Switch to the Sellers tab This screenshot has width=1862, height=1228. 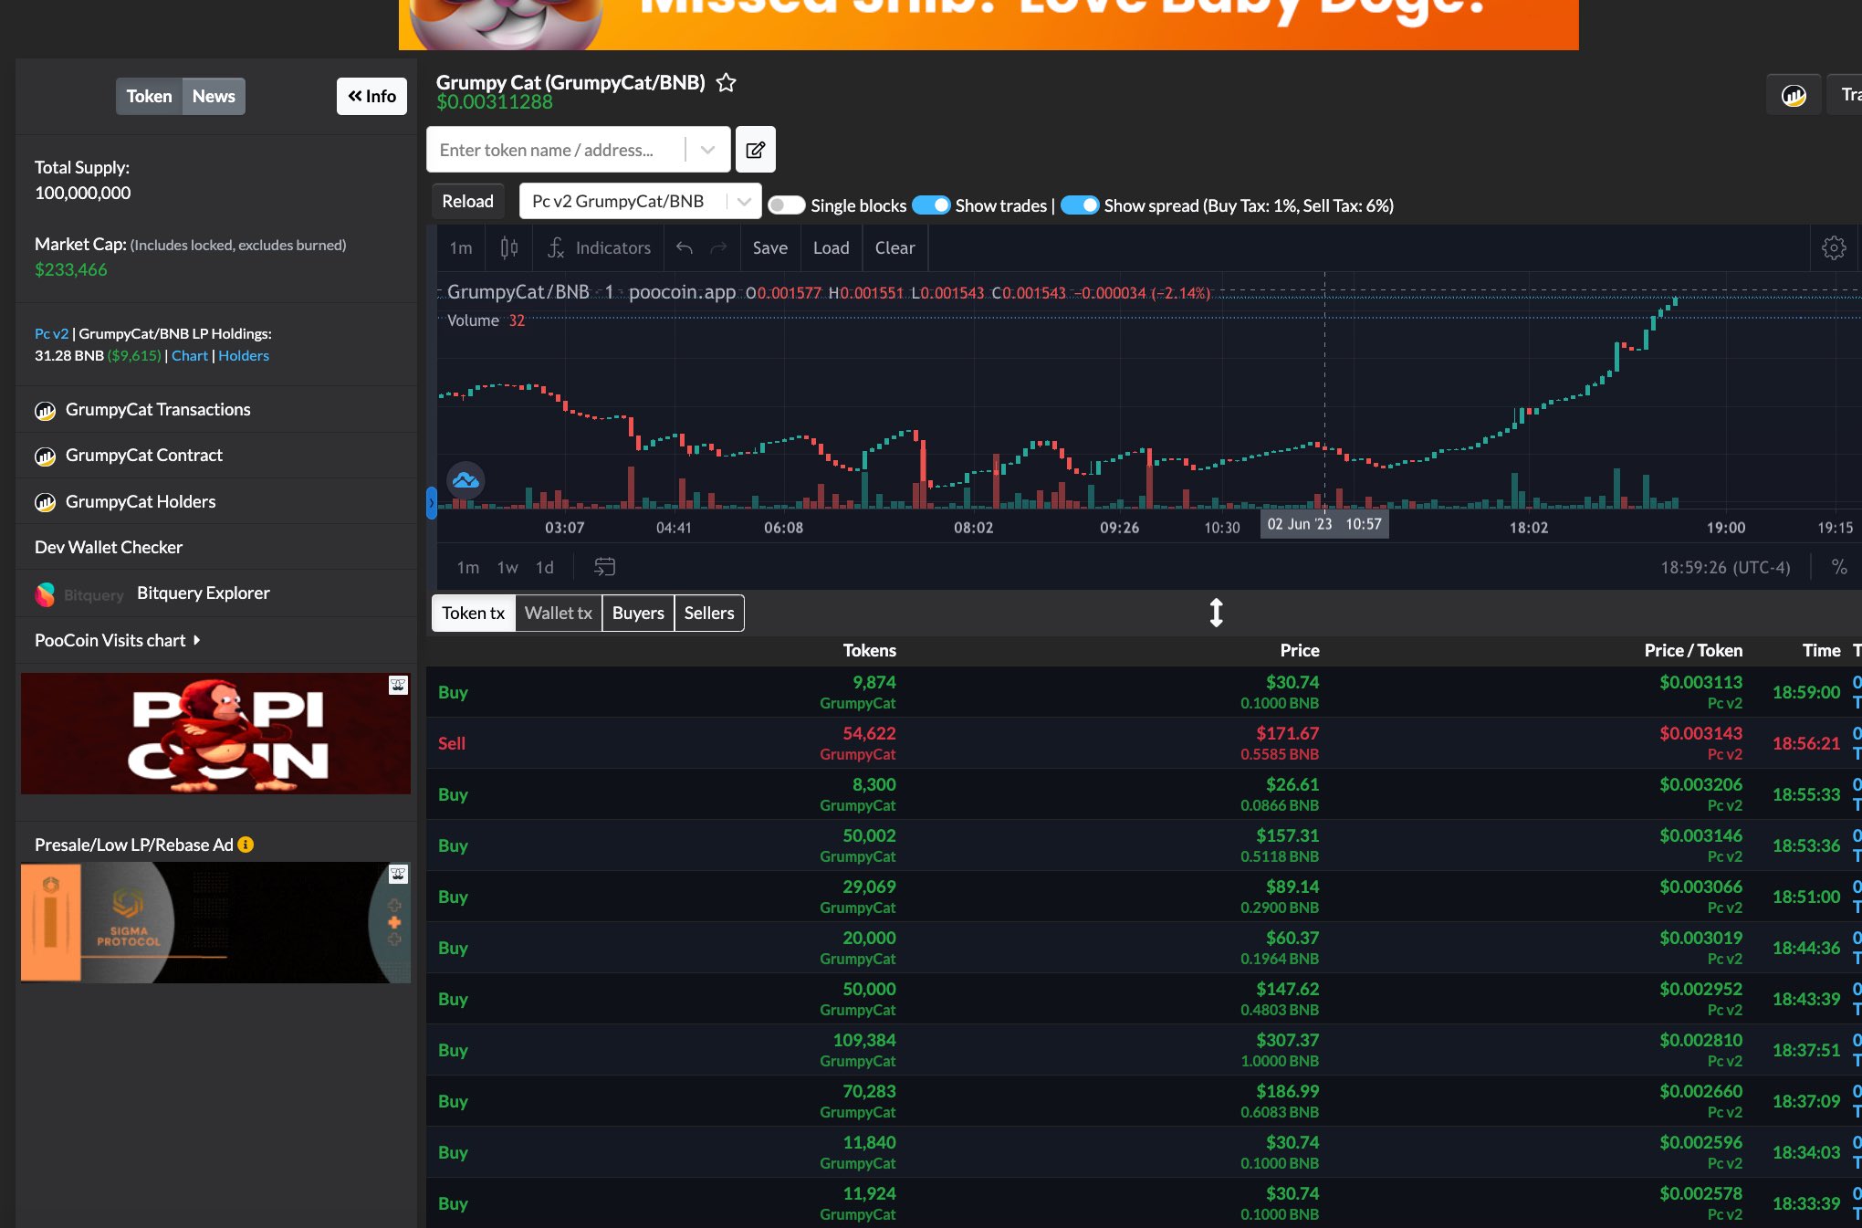(x=708, y=613)
